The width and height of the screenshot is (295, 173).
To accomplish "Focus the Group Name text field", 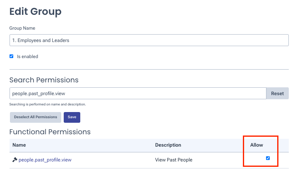I will [149, 40].
